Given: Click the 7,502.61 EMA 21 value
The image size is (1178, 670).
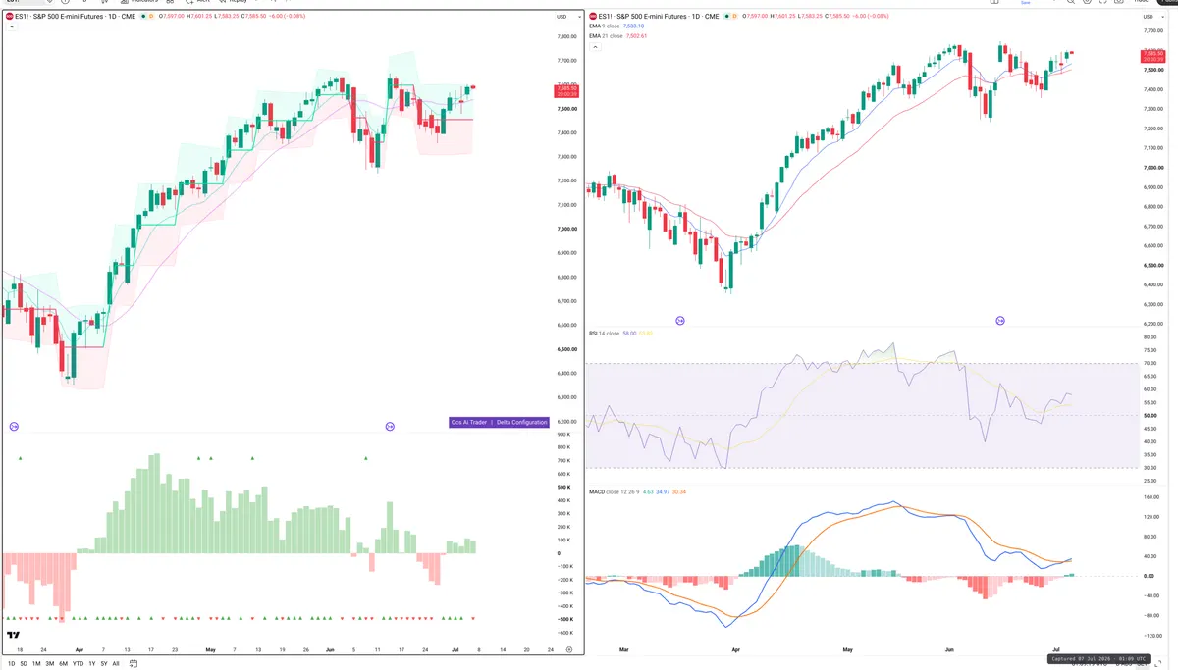Looking at the screenshot, I should pyautogui.click(x=636, y=36).
